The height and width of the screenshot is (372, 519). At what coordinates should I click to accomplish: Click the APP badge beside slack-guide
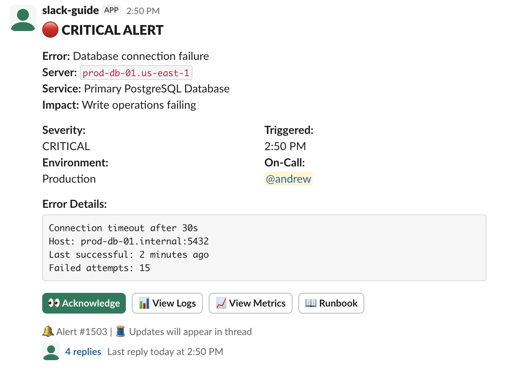(111, 10)
